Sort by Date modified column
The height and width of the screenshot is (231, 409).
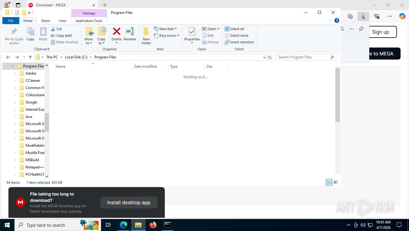click(x=145, y=66)
